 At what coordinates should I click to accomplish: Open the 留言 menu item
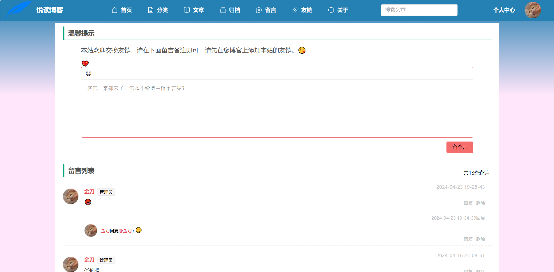coord(271,10)
